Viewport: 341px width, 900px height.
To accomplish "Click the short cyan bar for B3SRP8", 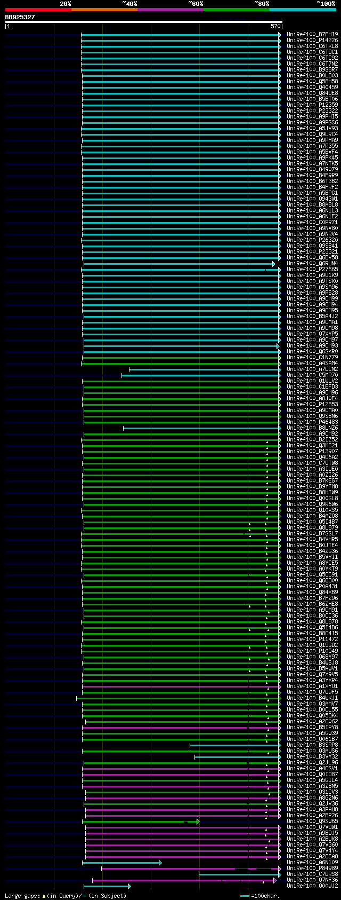I will tap(235, 745).
